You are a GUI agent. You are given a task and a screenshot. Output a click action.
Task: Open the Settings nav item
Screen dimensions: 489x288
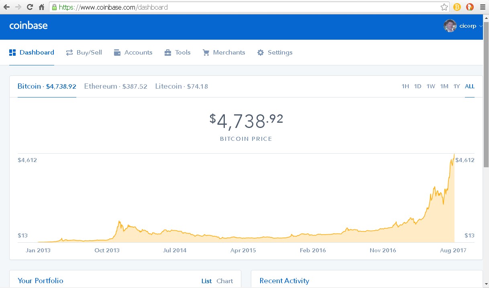coord(275,53)
